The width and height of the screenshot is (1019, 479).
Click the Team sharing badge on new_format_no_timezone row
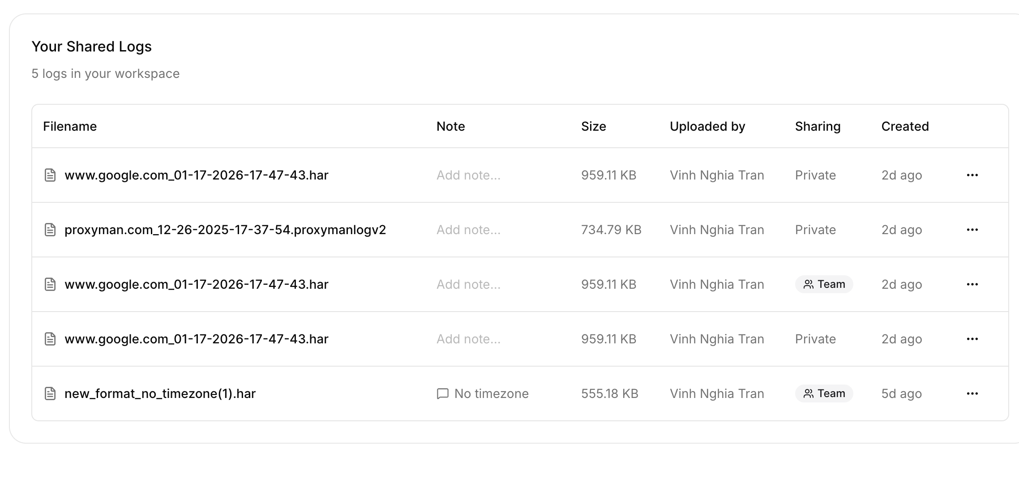pyautogui.click(x=824, y=393)
